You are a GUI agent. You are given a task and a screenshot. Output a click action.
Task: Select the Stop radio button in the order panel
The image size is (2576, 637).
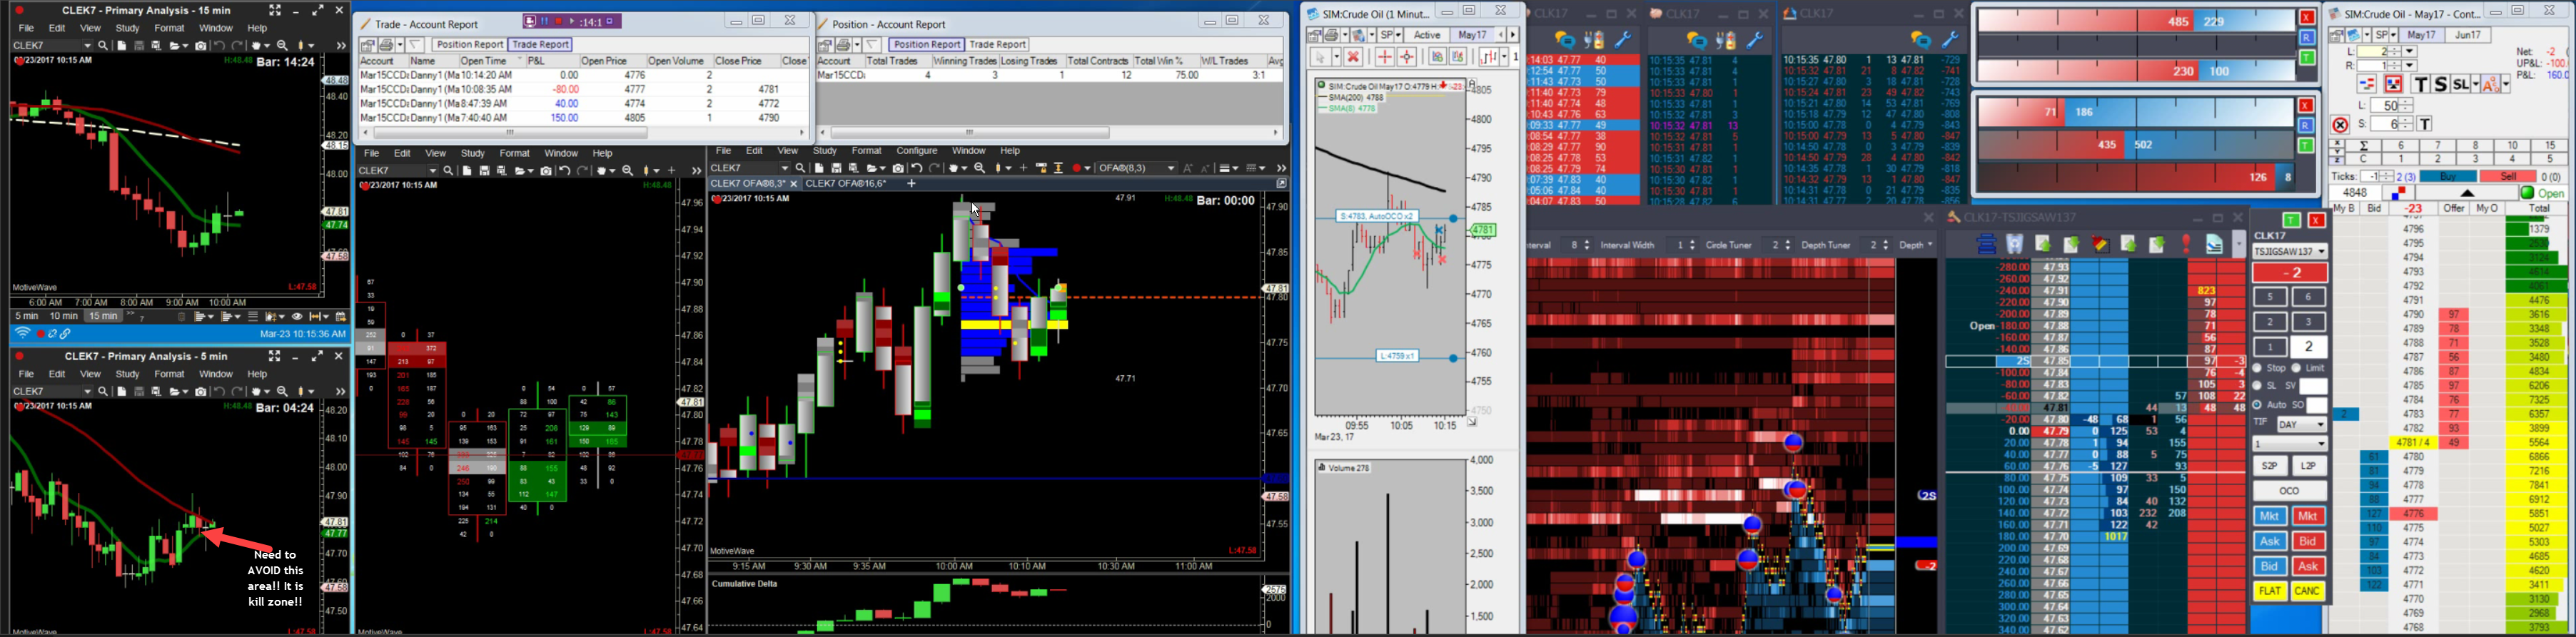click(x=2257, y=369)
